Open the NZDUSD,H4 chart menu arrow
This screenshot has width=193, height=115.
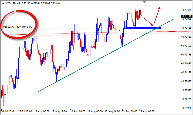tap(3, 4)
